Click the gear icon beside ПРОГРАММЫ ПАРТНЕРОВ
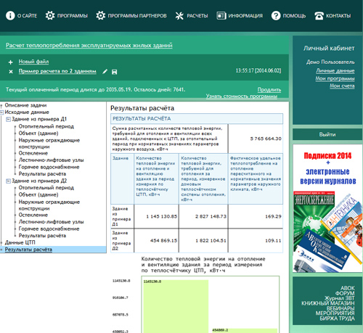363x333 pixels. 101,16
